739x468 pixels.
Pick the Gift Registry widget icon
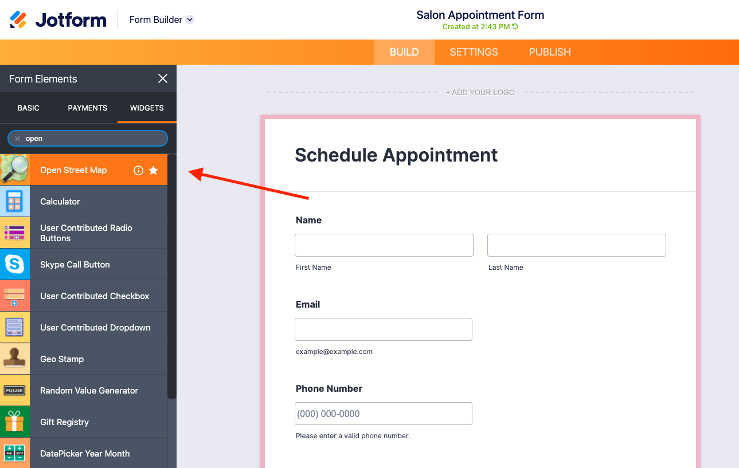[x=15, y=422]
